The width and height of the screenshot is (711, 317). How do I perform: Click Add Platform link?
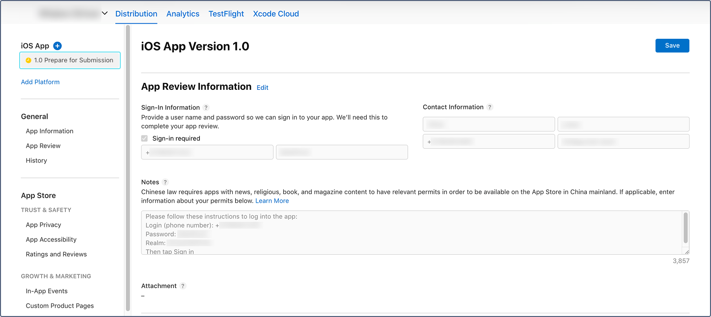click(40, 82)
